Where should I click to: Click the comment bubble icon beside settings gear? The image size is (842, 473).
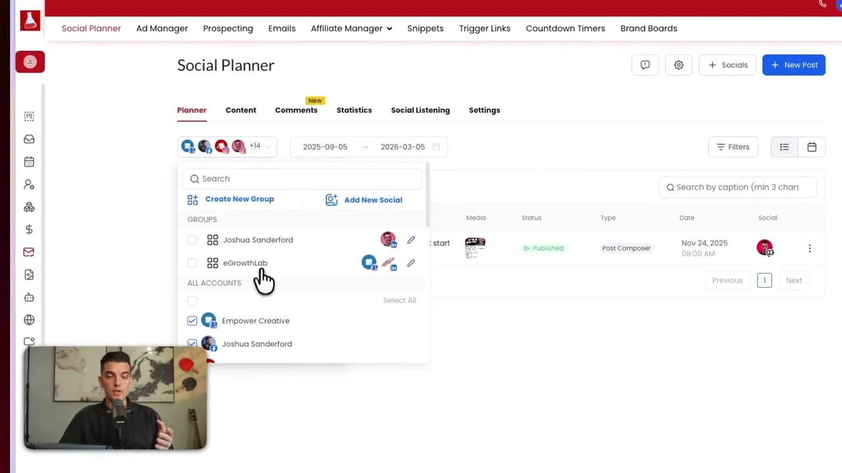click(x=645, y=65)
